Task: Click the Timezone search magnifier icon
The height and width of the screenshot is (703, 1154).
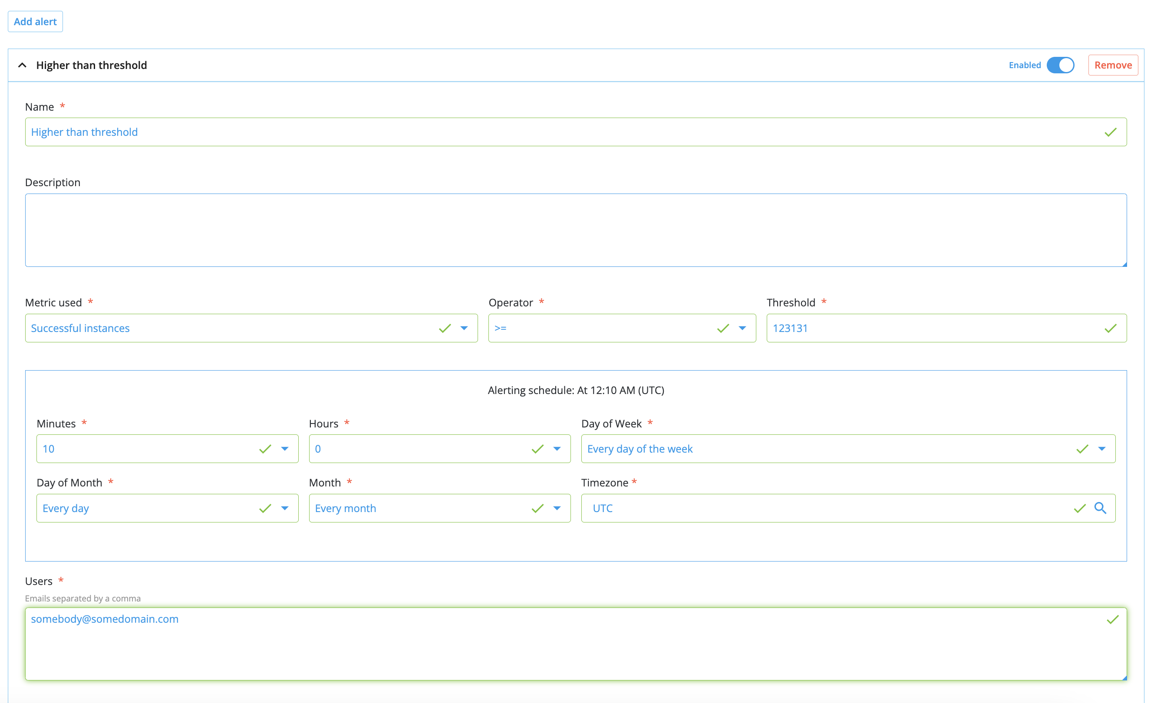Action: coord(1100,508)
